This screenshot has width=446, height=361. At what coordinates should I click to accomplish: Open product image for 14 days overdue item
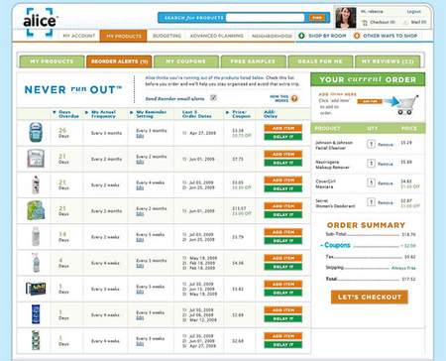[x=36, y=236]
